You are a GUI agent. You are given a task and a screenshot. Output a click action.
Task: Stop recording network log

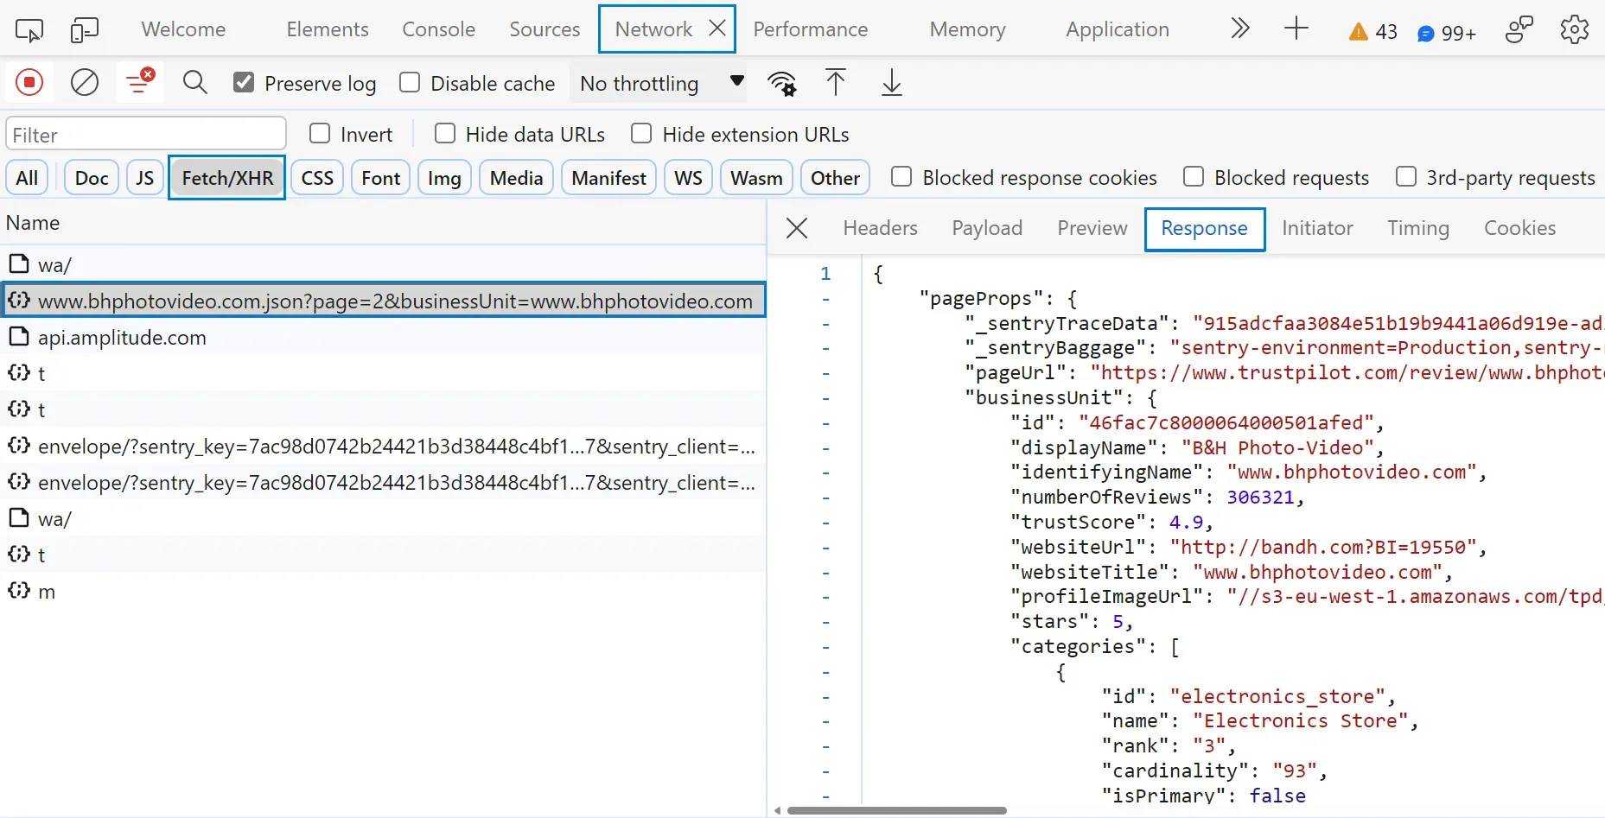click(28, 82)
